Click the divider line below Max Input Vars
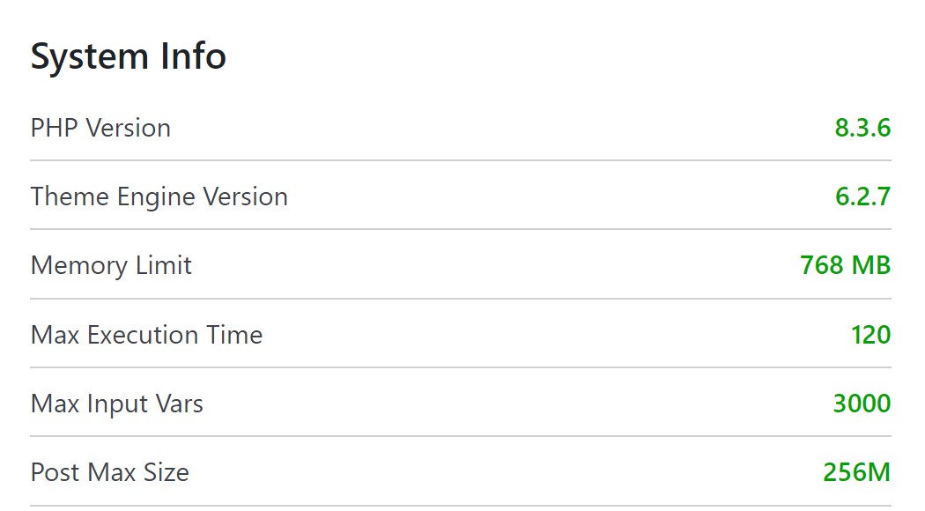The width and height of the screenshot is (925, 511). click(461, 436)
